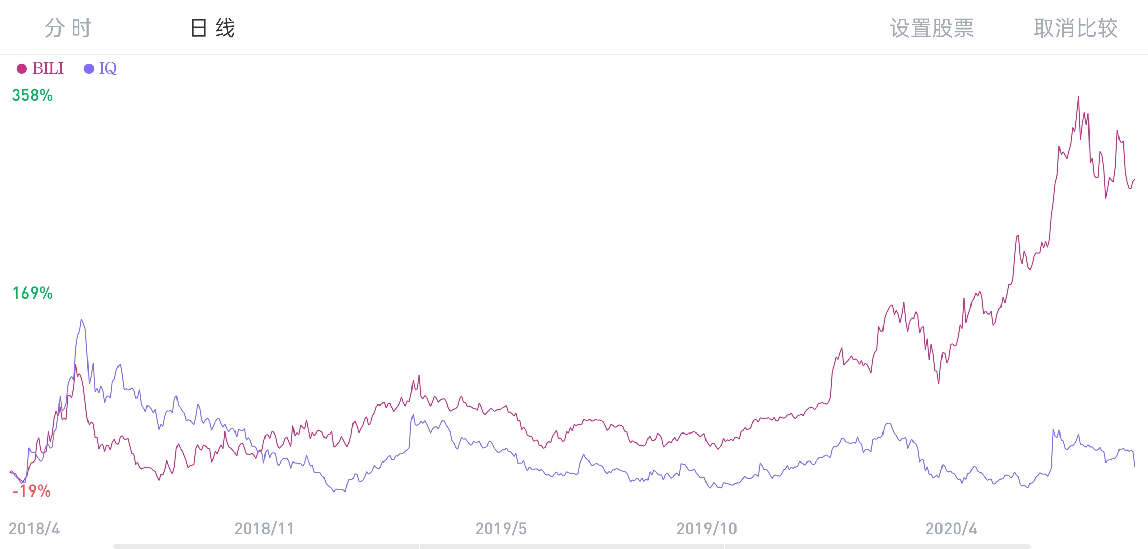This screenshot has height=549, width=1148.
Task: Click the 358% axis label
Action: point(33,95)
